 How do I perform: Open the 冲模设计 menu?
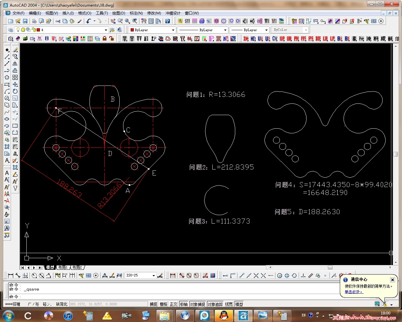pos(173,13)
